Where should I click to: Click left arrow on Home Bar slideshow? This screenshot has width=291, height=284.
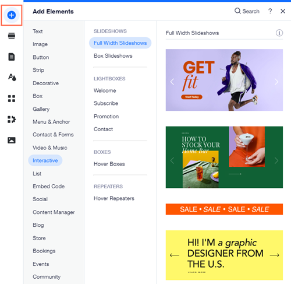click(172, 160)
